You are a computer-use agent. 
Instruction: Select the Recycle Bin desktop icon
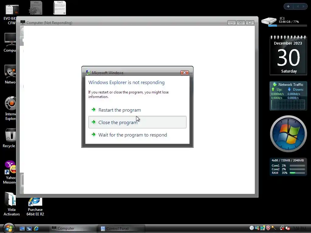(9, 138)
